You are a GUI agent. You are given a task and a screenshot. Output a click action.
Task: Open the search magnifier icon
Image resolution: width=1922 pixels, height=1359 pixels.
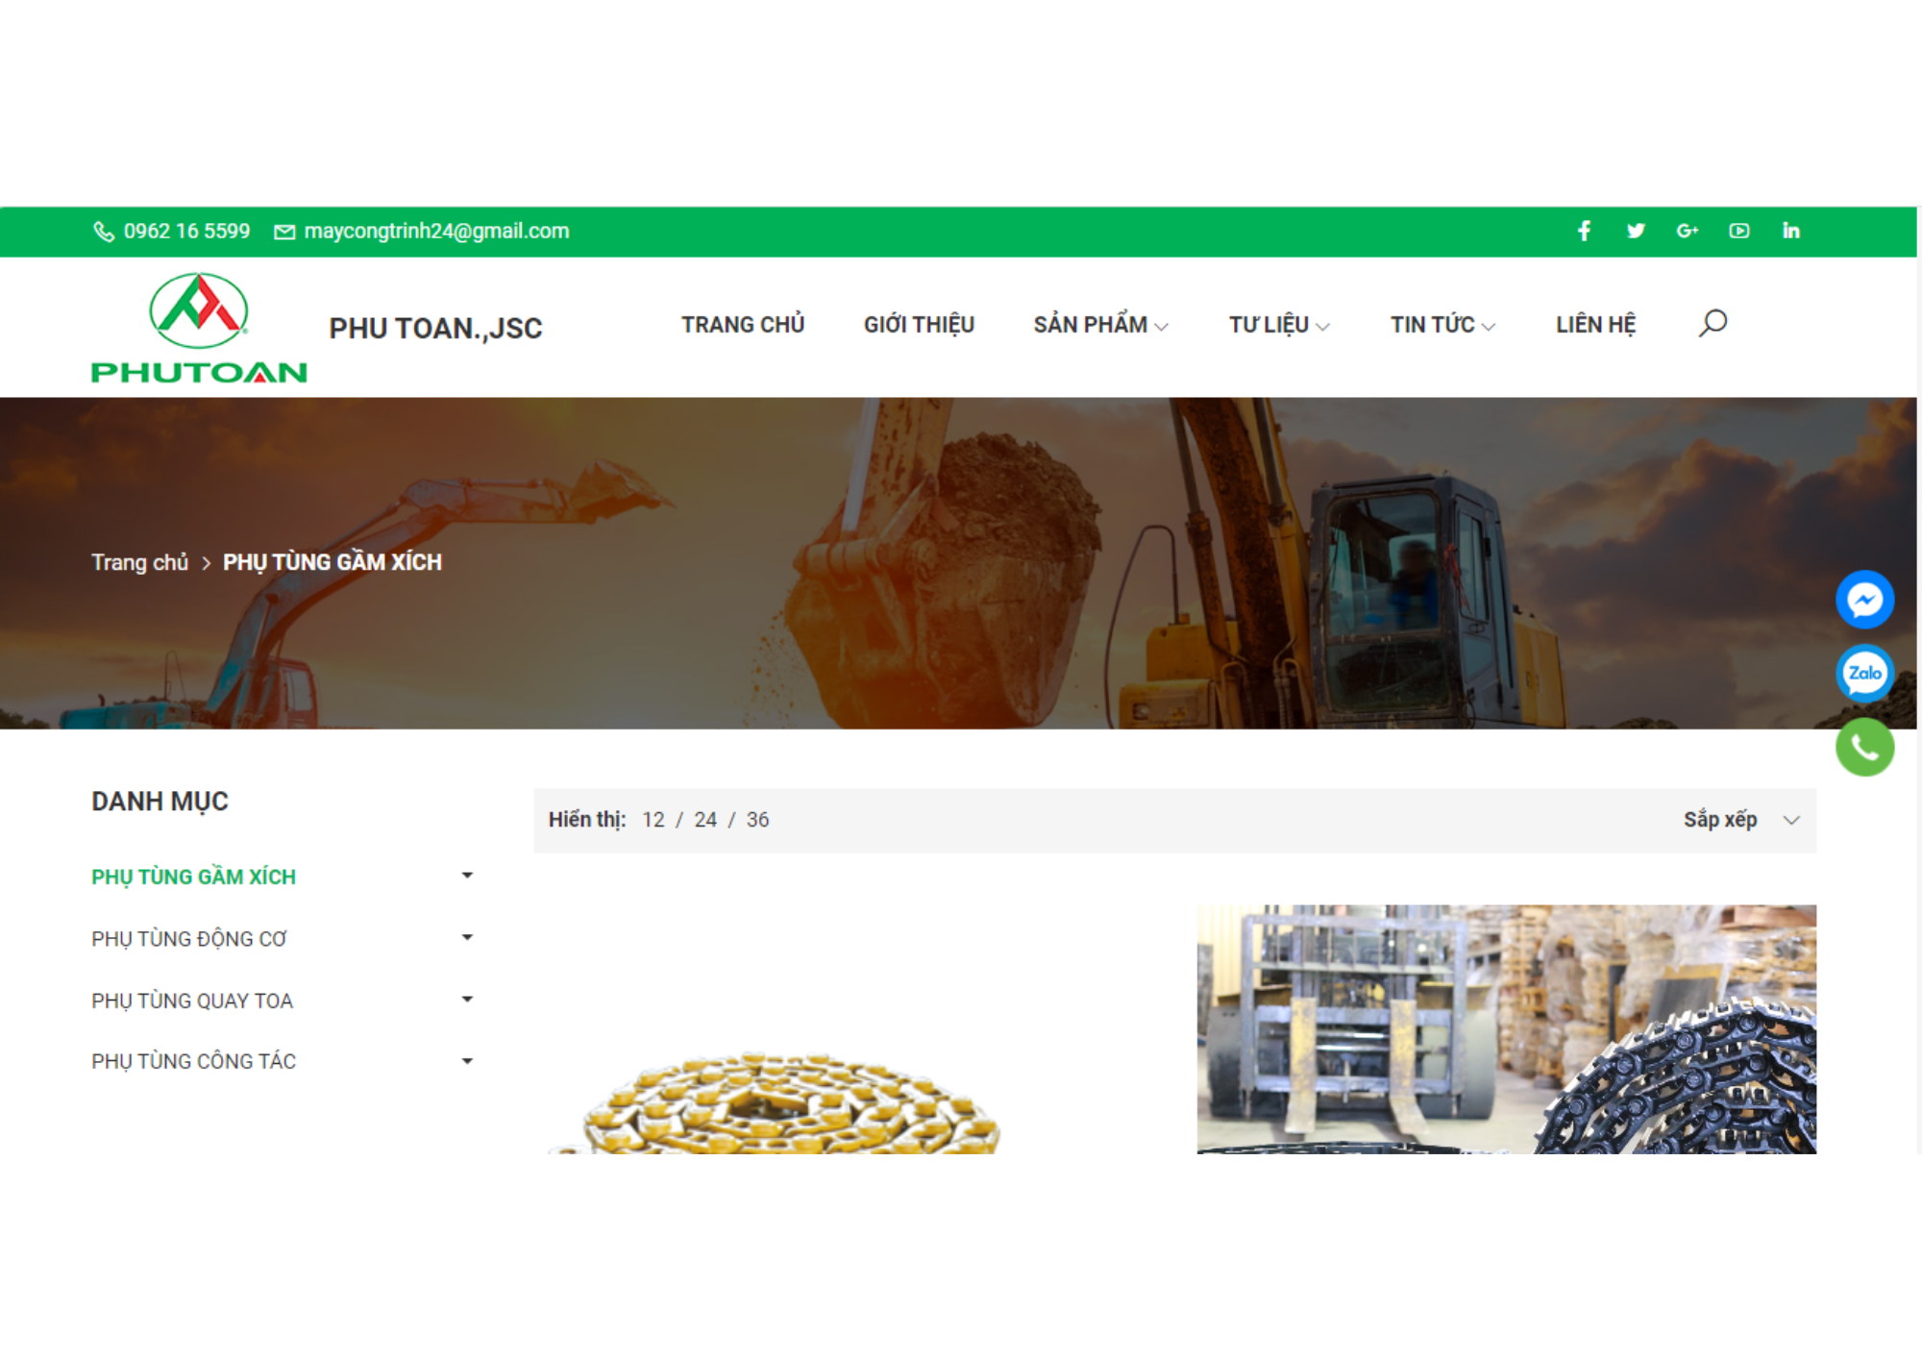(x=1713, y=323)
